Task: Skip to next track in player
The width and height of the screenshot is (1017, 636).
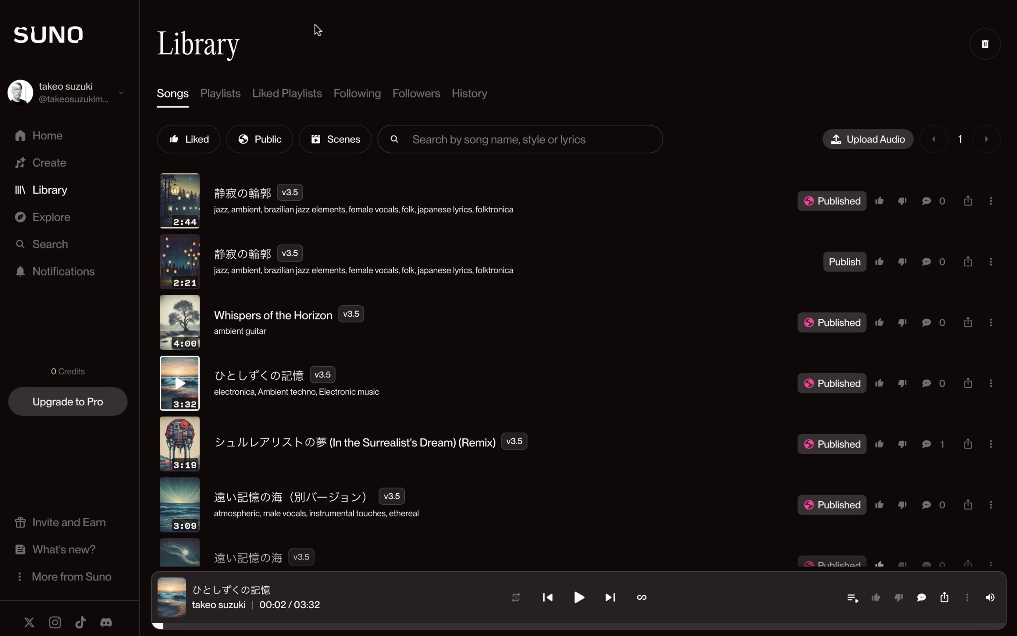Action: tap(610, 597)
